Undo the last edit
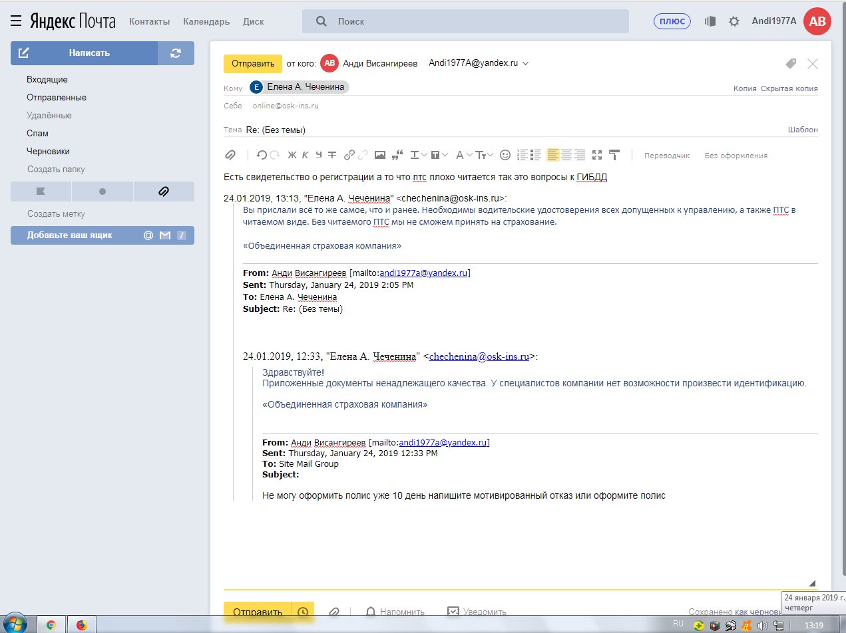The height and width of the screenshot is (633, 846). click(x=261, y=155)
